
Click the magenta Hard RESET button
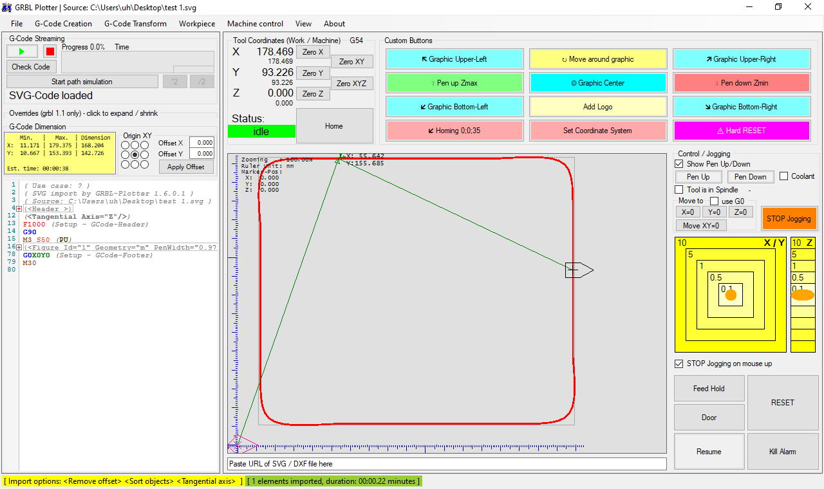[x=742, y=131]
